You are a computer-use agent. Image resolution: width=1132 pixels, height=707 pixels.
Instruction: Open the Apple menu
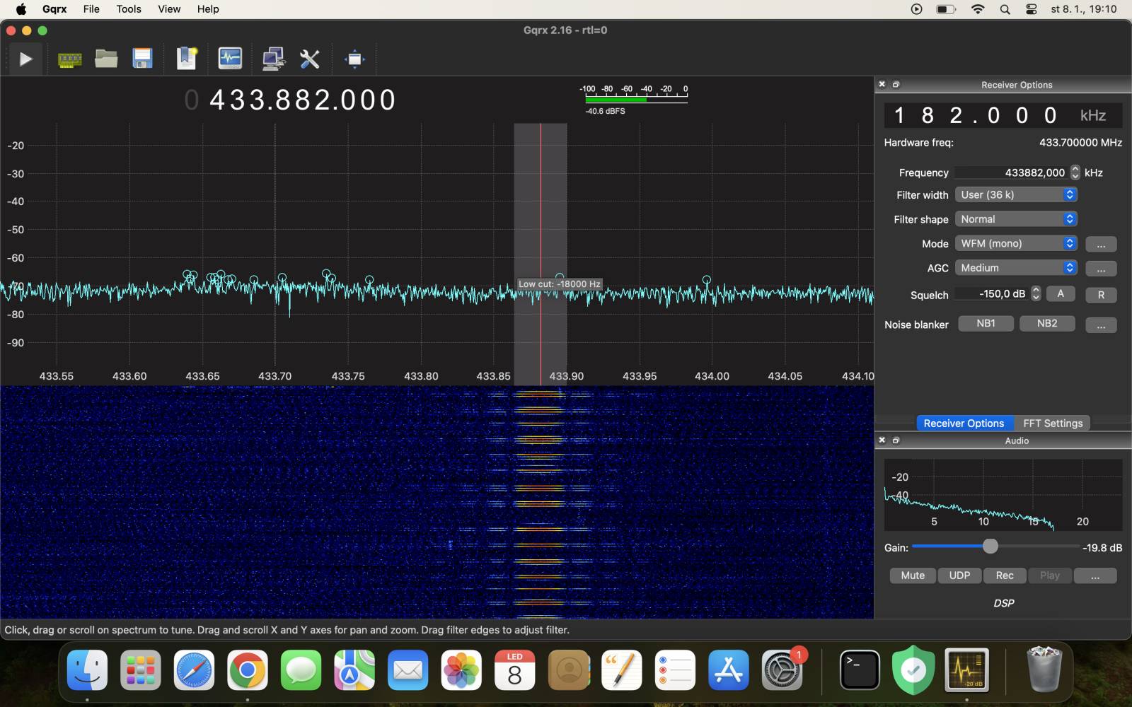21,9
